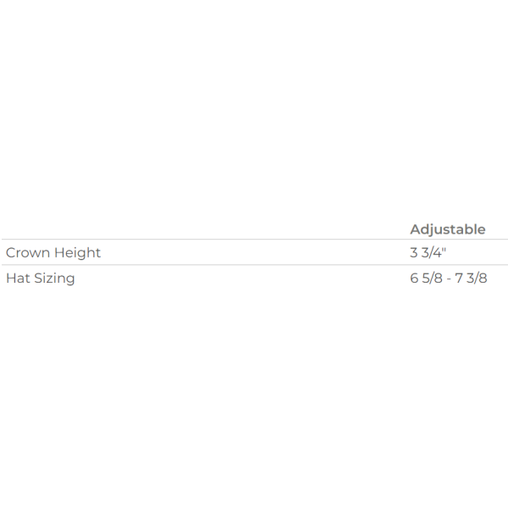Select the Crown Height row label
Image resolution: width=508 pixels, height=508 pixels.
coord(53,252)
